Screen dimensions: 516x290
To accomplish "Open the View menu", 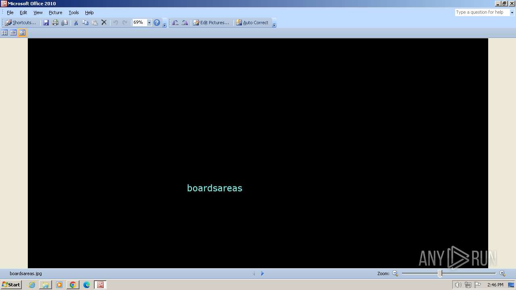I will [38, 12].
